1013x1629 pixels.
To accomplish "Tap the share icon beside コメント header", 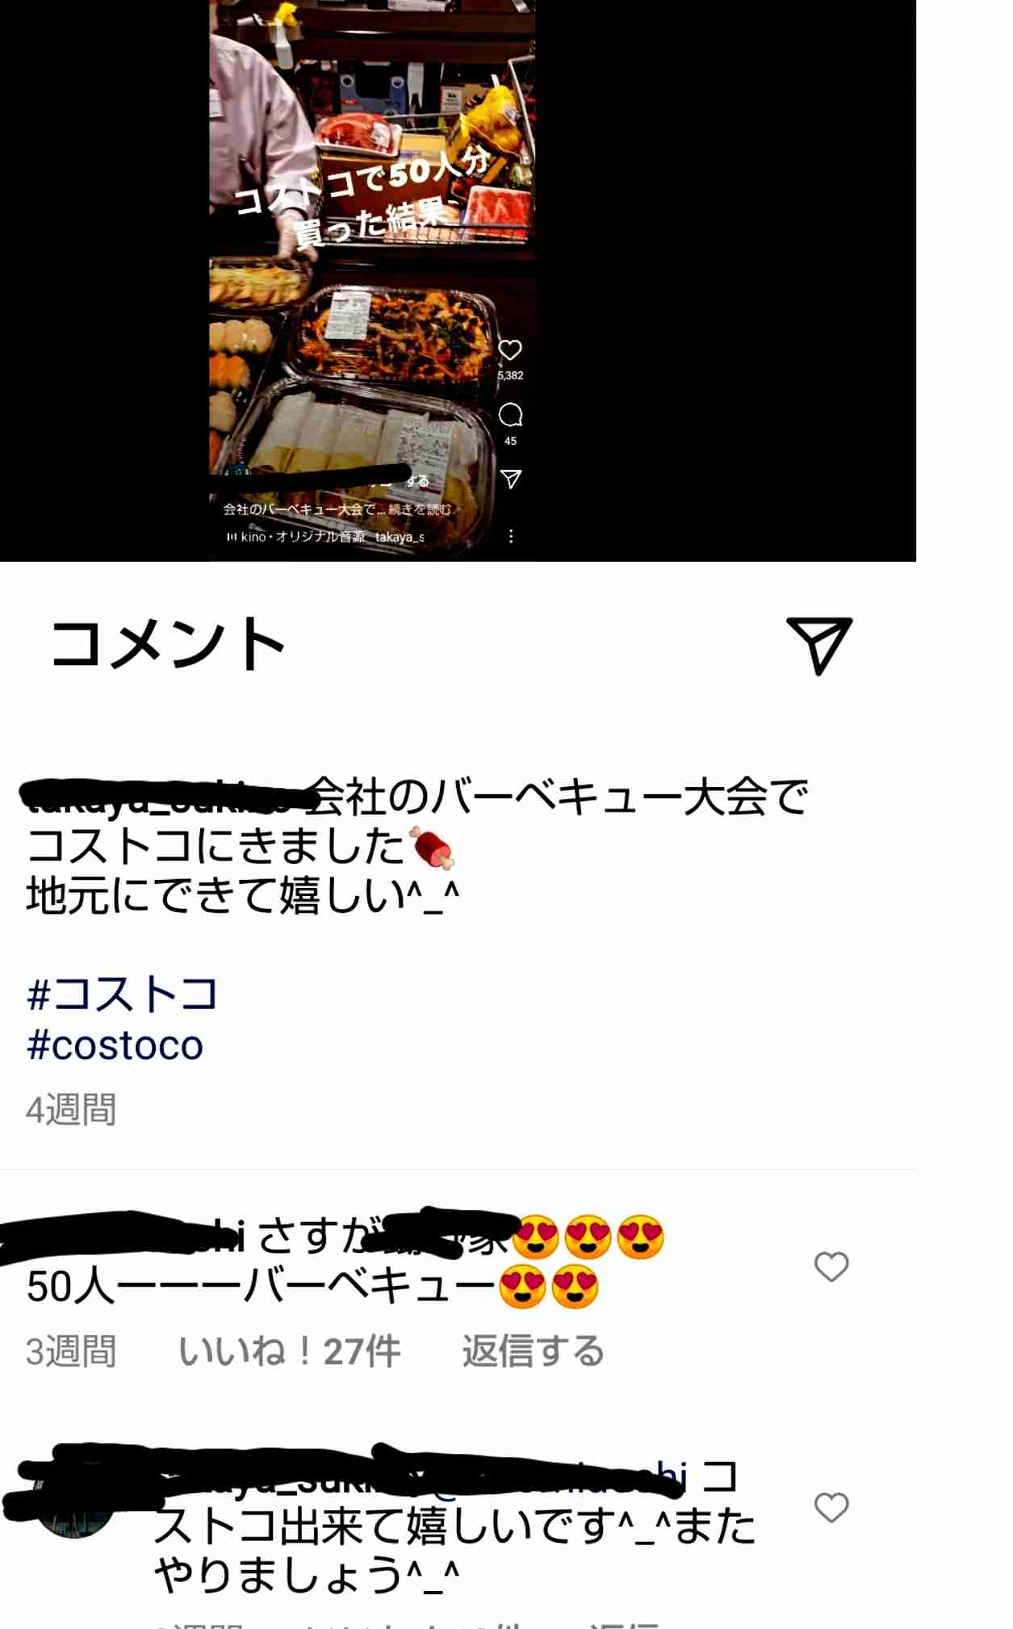I will pyautogui.click(x=819, y=645).
